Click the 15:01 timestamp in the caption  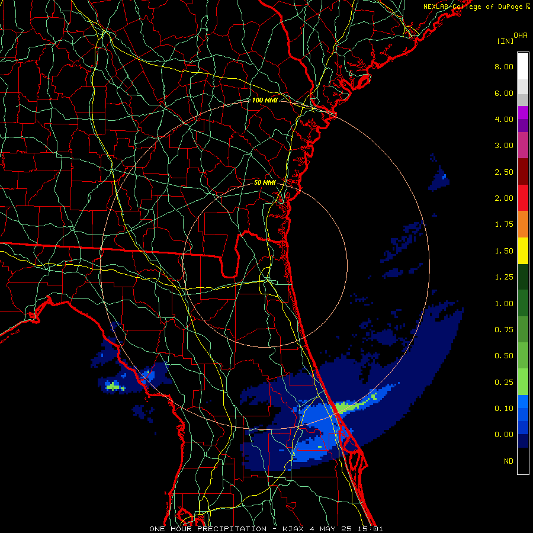click(371, 529)
